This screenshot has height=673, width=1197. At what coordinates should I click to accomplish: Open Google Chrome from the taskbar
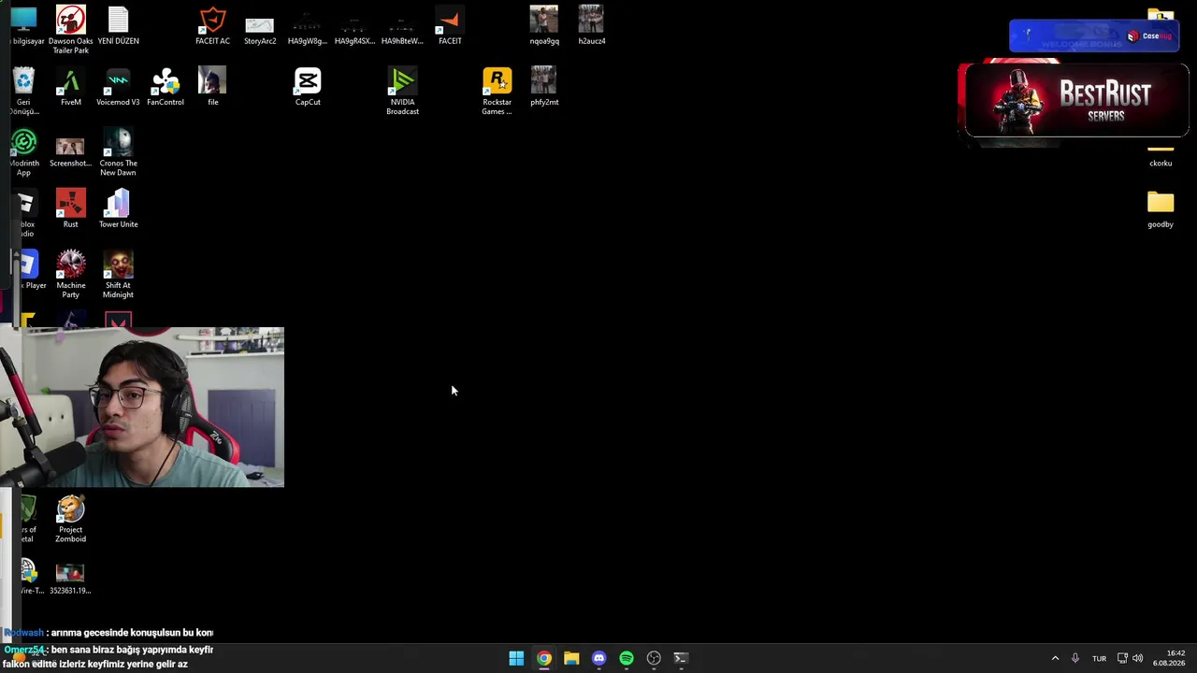543,658
